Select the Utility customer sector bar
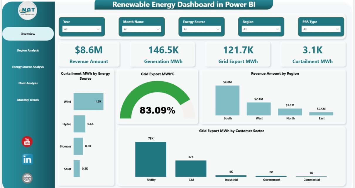 pyautogui.click(x=151, y=159)
